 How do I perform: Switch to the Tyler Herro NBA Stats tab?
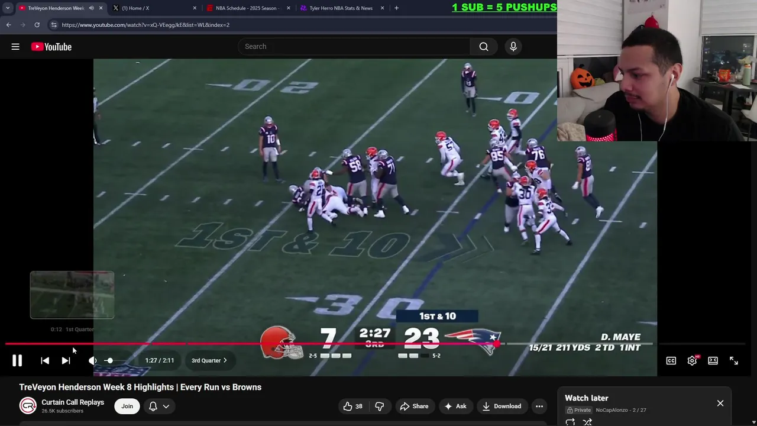[341, 8]
